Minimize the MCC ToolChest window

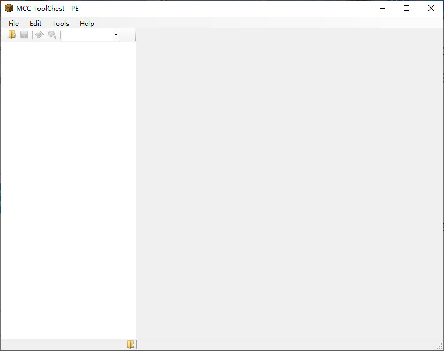[382, 8]
